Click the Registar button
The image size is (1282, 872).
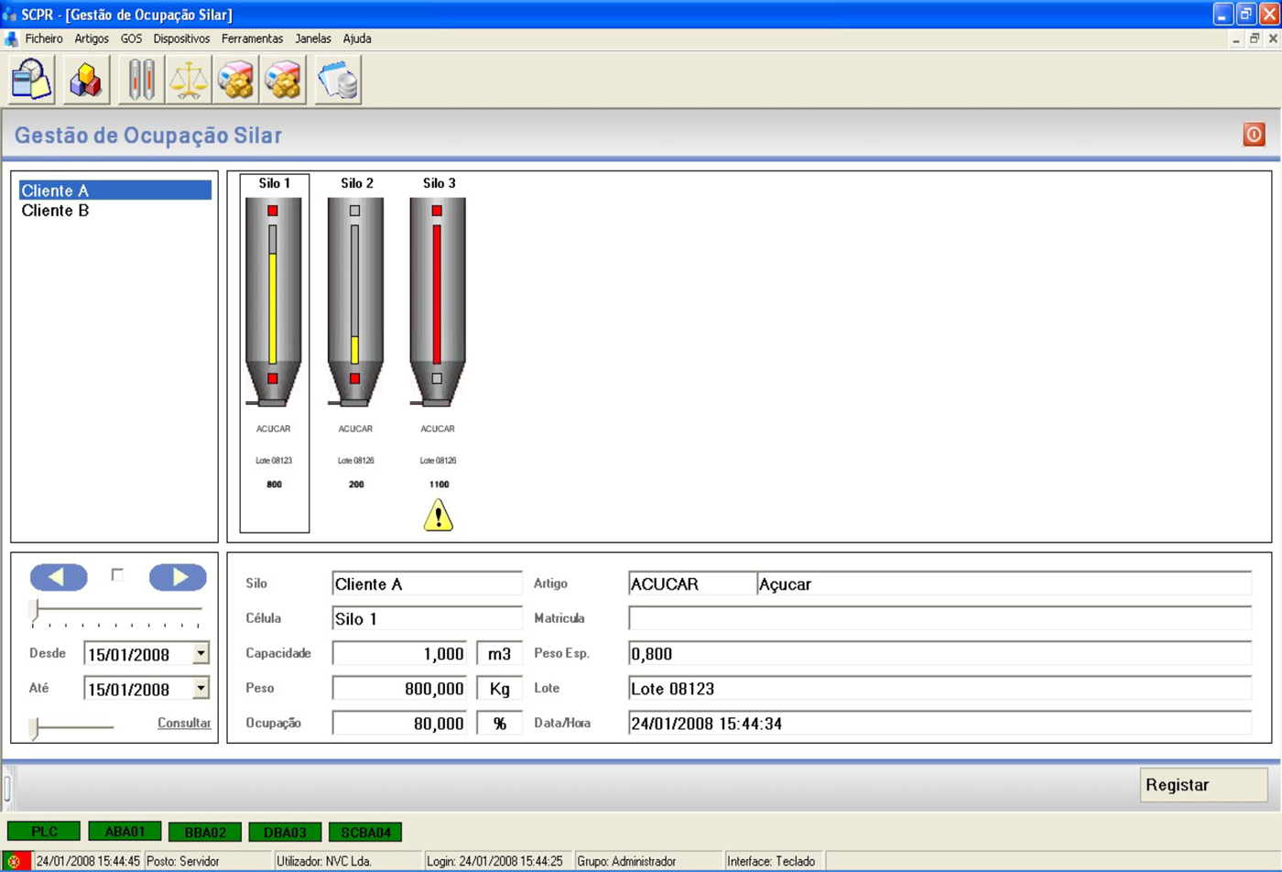coord(1202,785)
